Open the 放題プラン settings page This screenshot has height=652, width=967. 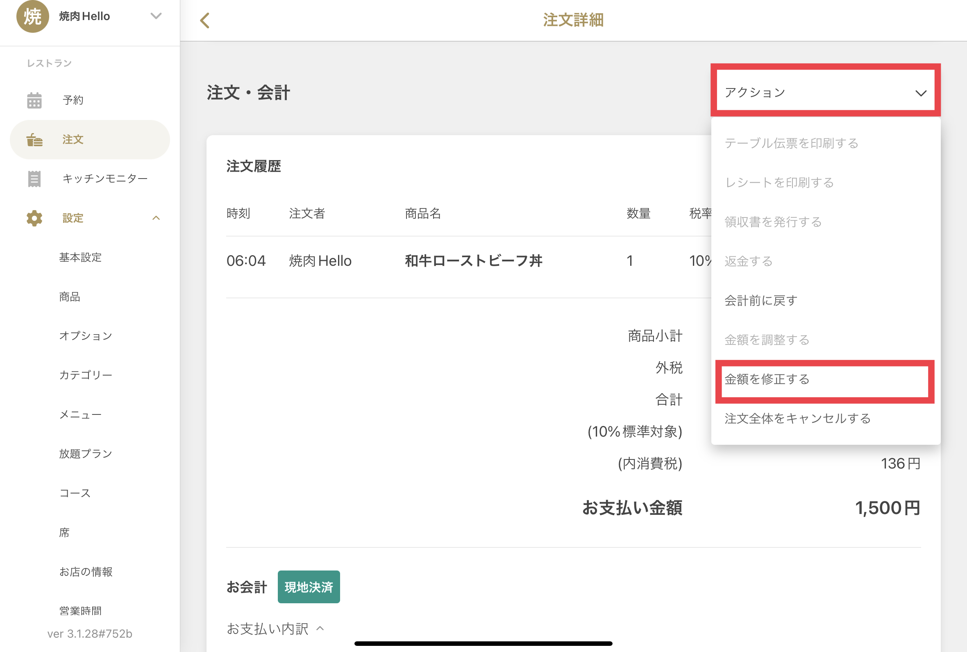86,454
